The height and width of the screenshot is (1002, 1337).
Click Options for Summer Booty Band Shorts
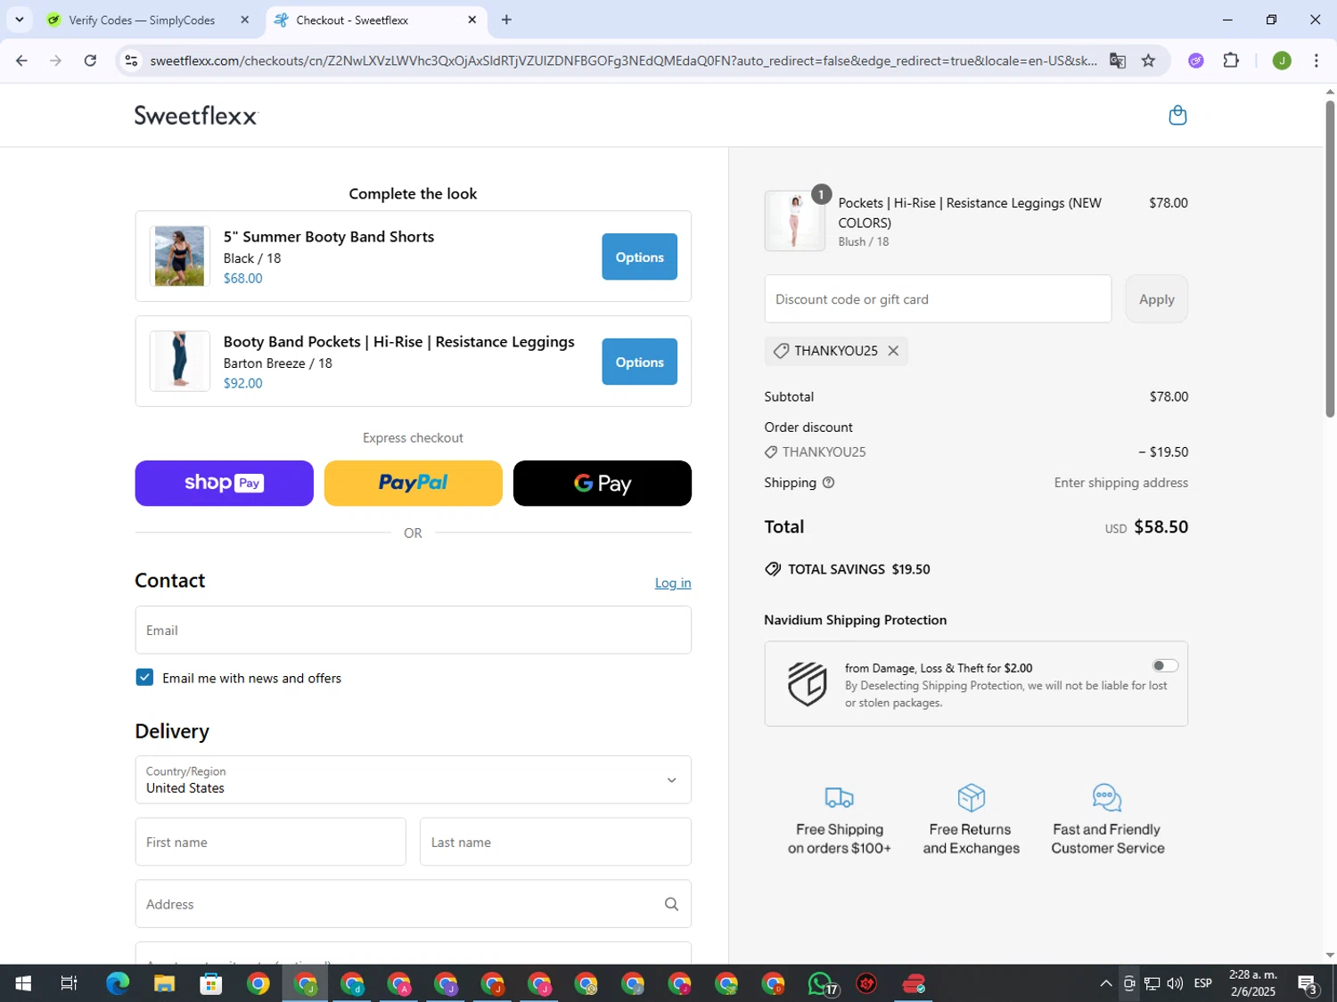(639, 257)
